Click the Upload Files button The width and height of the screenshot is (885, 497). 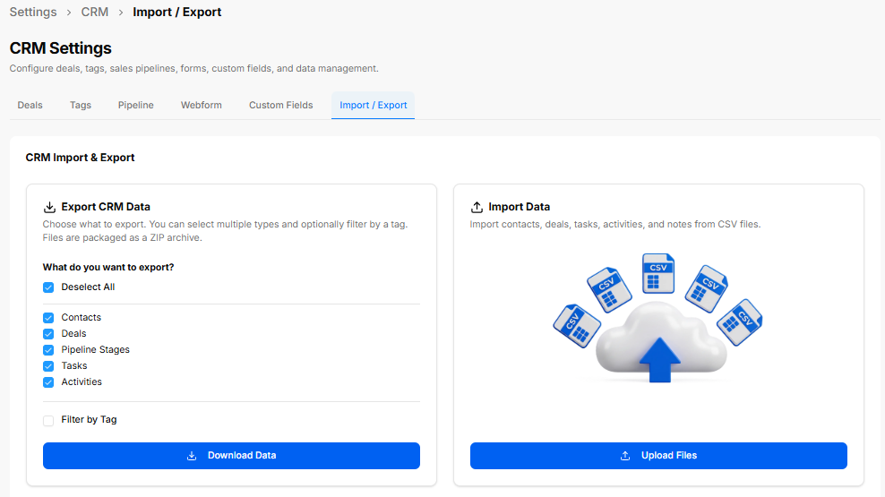658,456
